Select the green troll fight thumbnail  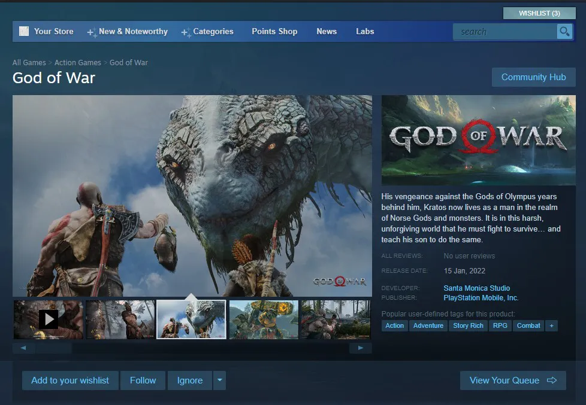(x=264, y=319)
